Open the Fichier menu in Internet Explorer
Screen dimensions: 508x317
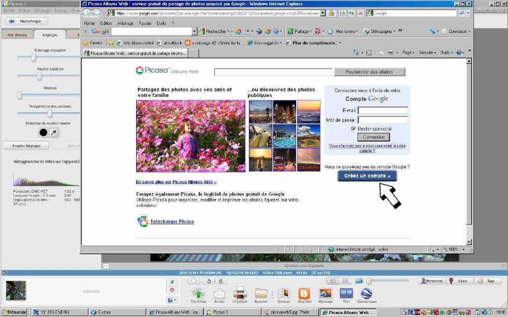pyautogui.click(x=89, y=23)
